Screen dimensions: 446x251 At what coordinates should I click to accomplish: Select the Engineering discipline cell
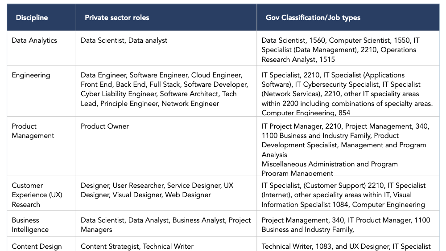click(31, 75)
